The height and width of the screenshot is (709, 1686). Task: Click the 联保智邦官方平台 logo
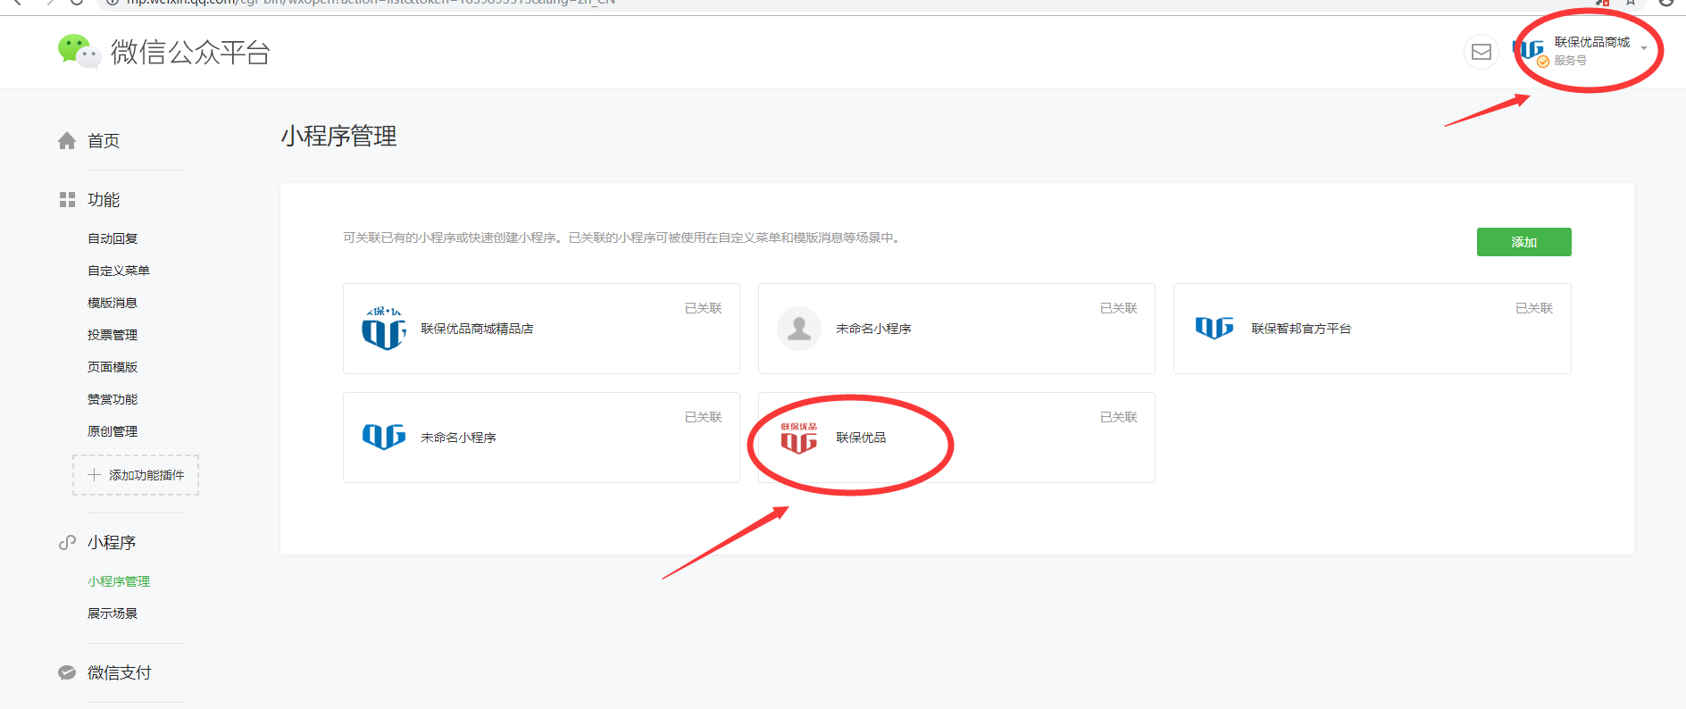click(1214, 329)
